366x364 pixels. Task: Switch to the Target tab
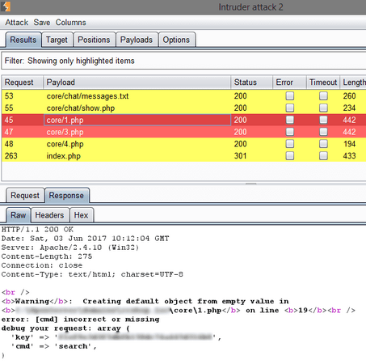[x=57, y=40]
